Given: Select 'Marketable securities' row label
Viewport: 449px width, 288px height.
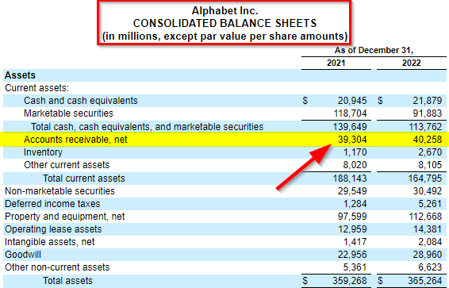Looking at the screenshot, I should [68, 113].
